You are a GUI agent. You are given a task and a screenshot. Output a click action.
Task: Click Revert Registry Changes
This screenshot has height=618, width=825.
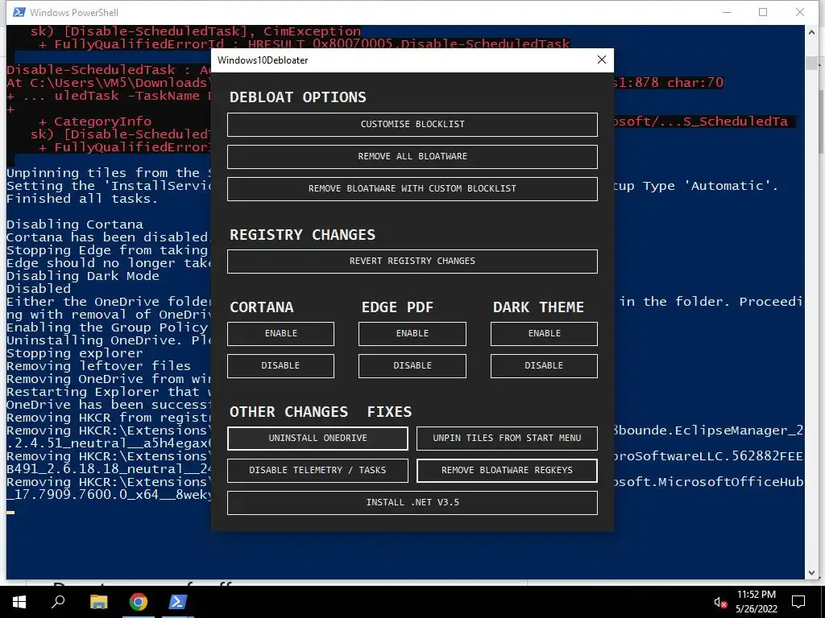(x=412, y=262)
